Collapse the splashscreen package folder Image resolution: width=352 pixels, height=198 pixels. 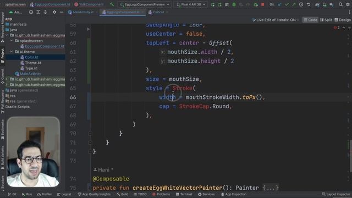(x=12, y=41)
